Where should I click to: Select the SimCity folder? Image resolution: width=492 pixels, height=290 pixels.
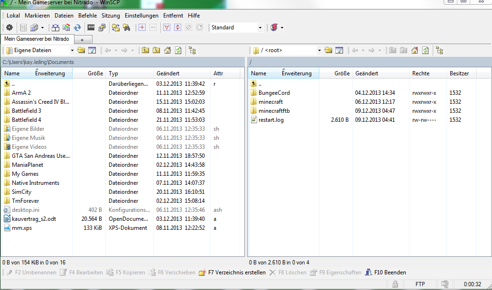point(21,191)
